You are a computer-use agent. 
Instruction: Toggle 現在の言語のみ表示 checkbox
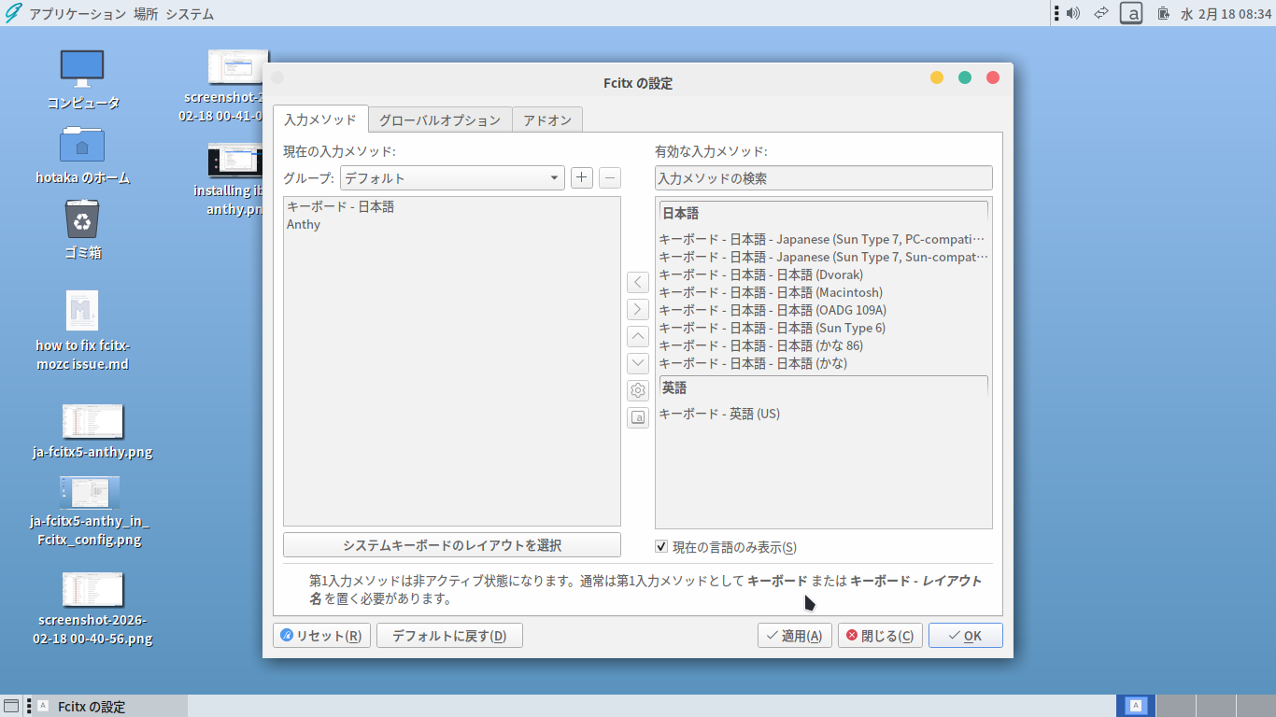click(661, 547)
